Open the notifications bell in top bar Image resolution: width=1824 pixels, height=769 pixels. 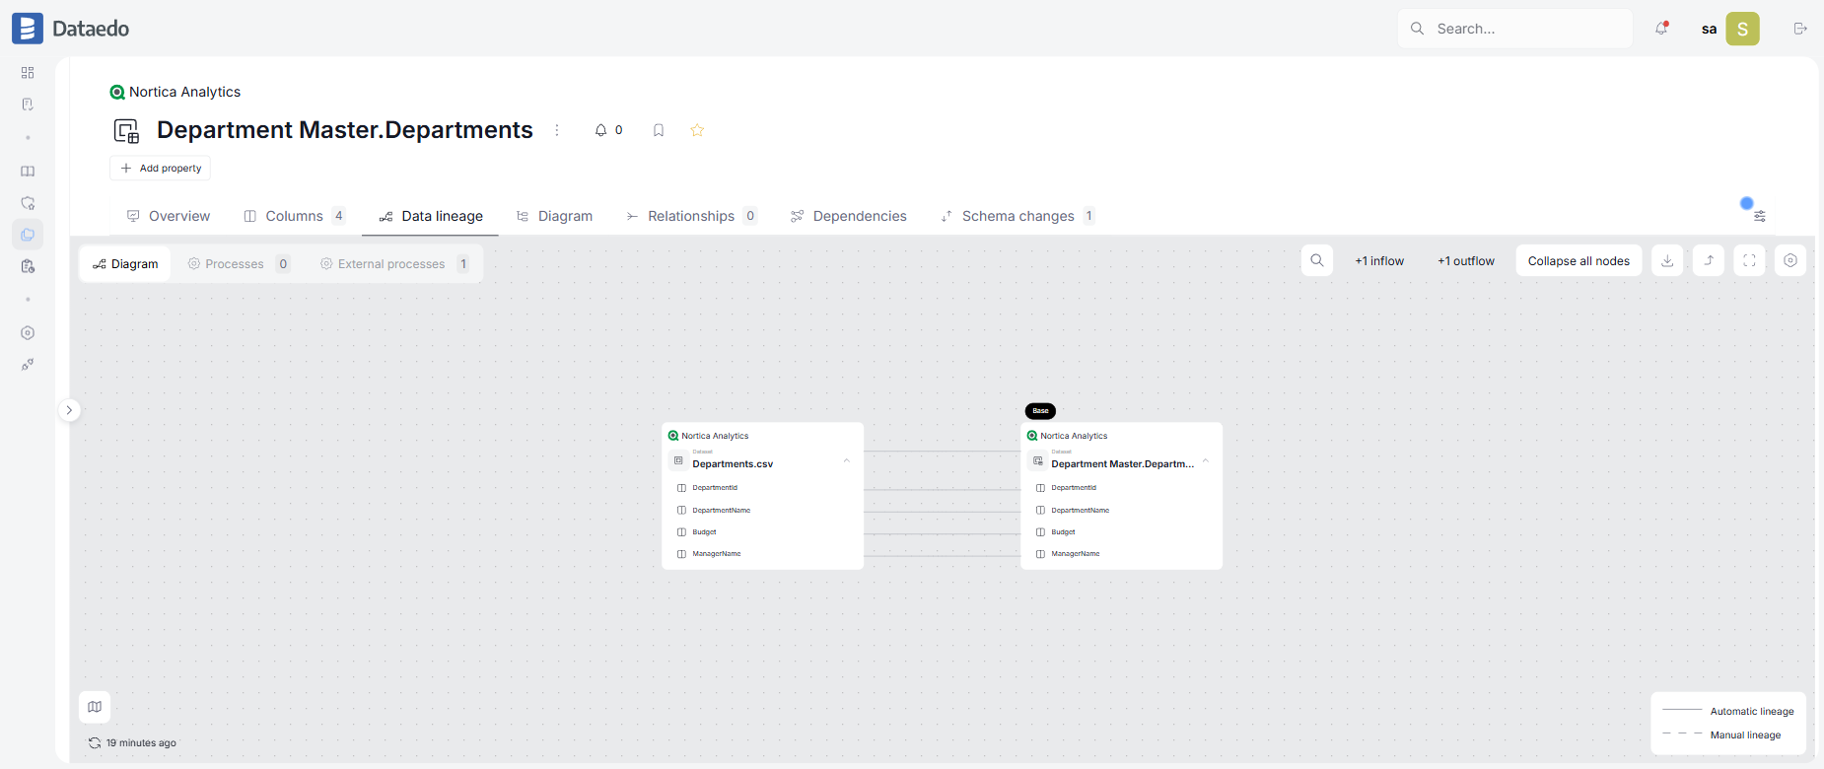(1662, 29)
